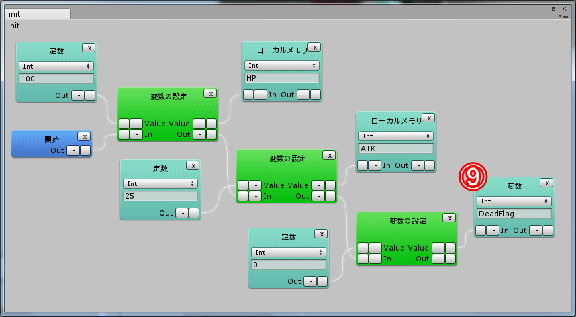Close the 定数 node holding value 100
This screenshot has width=576, height=317.
pyautogui.click(x=89, y=48)
